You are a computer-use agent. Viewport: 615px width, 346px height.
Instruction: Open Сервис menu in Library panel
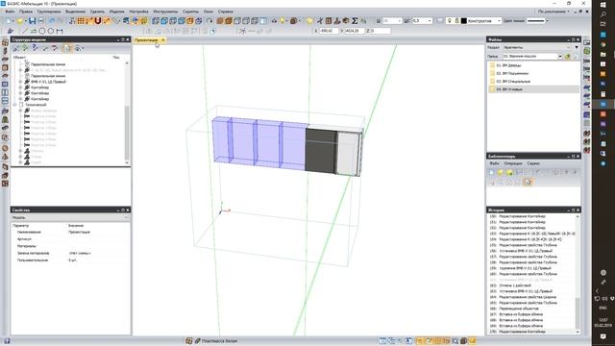click(533, 163)
